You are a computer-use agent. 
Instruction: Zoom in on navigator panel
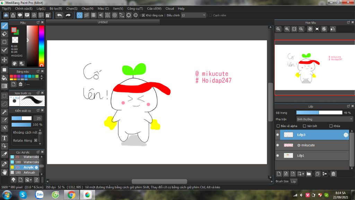click(287, 29)
